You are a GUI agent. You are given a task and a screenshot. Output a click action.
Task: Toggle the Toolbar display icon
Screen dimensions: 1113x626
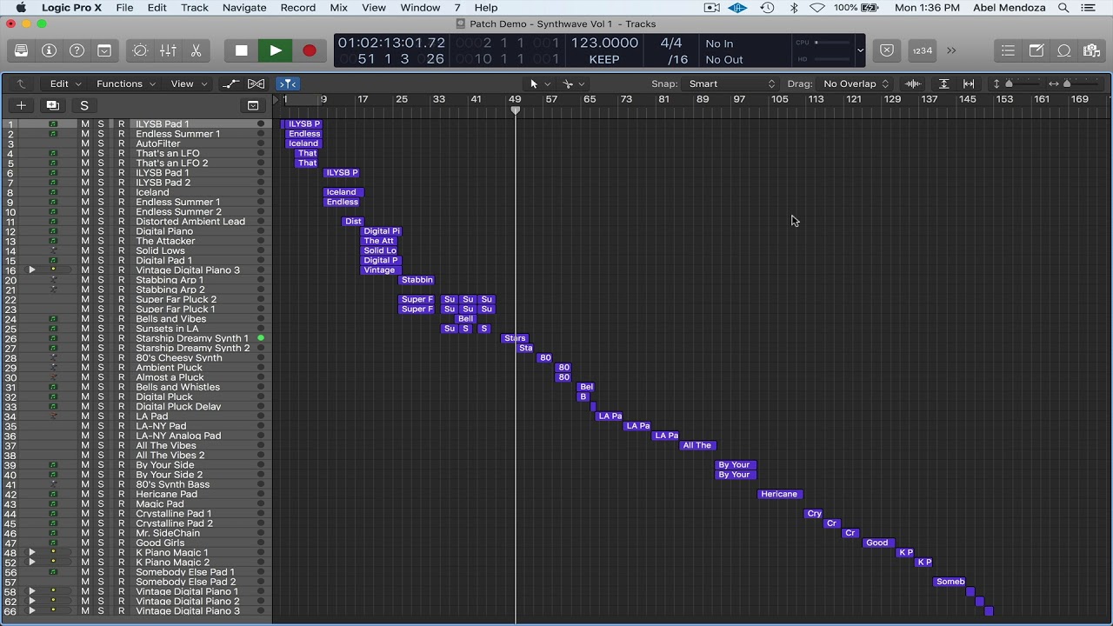click(x=104, y=50)
